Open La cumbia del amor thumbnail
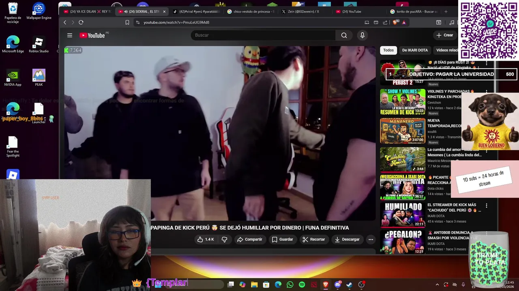This screenshot has height=291, width=519. [403, 159]
